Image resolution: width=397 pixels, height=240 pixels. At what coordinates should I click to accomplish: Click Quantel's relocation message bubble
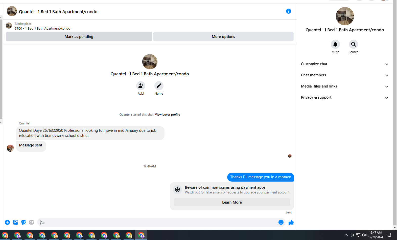pos(90,133)
